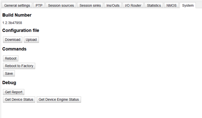This screenshot has height=118, width=202.
Task: Click the Upload configuration button
Action: coord(31,40)
